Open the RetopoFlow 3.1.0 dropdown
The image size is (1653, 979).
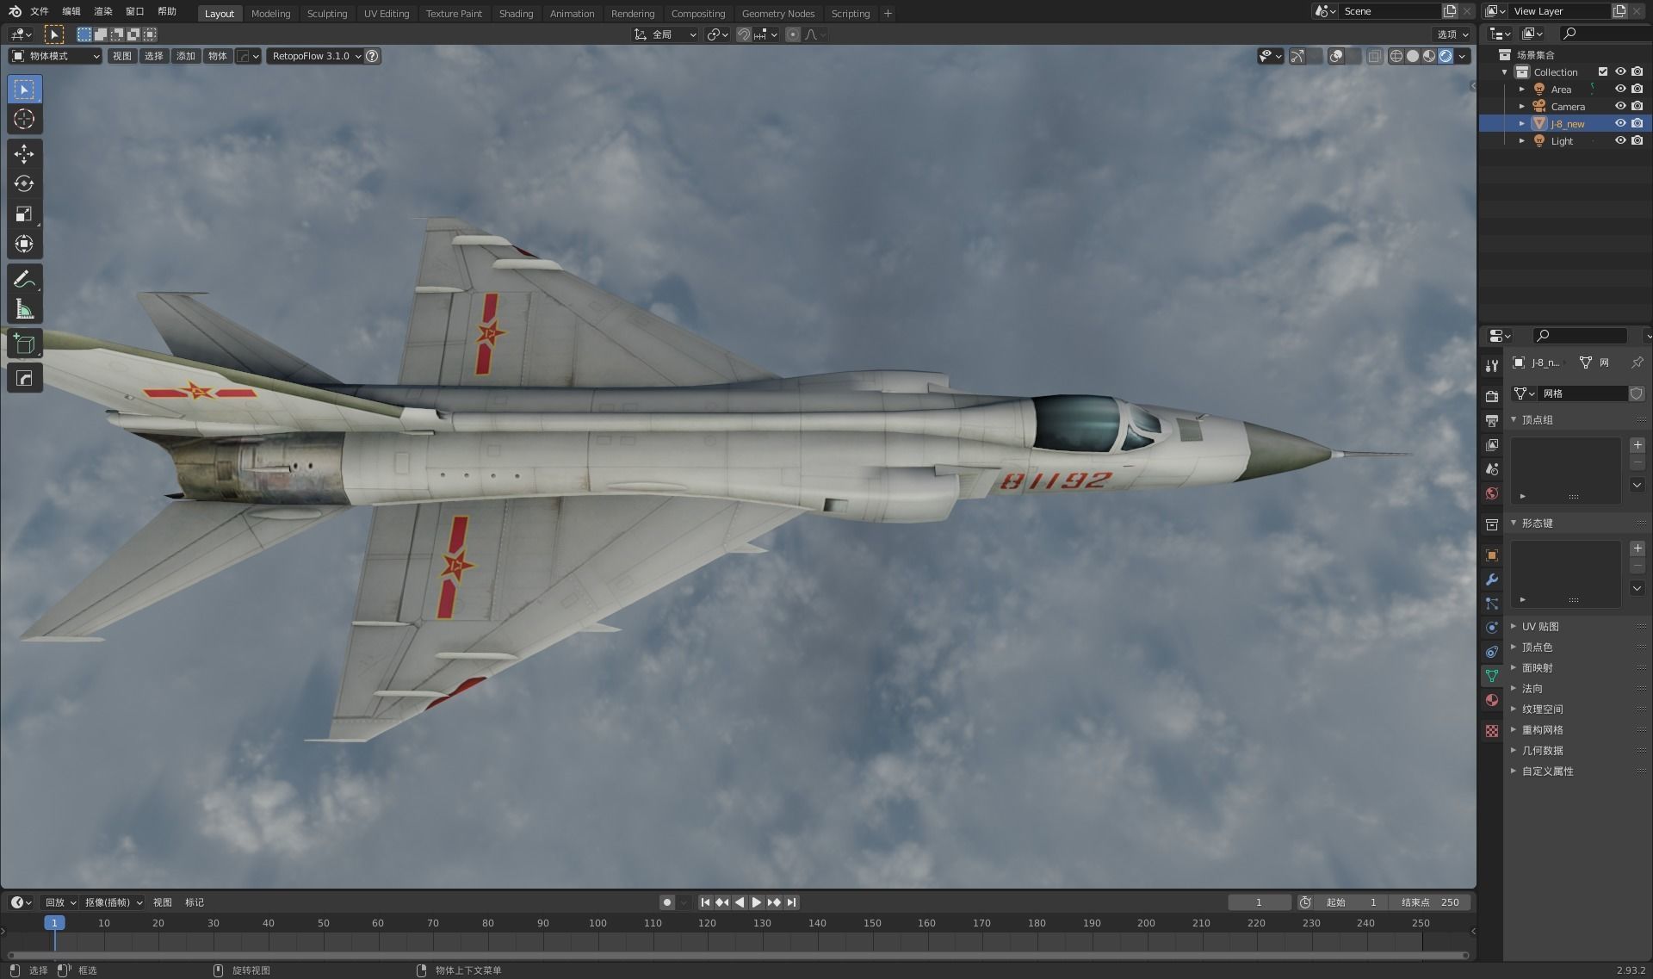[x=315, y=56]
